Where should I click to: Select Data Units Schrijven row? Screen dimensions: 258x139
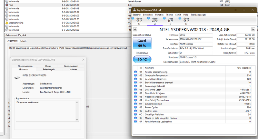point(193,93)
